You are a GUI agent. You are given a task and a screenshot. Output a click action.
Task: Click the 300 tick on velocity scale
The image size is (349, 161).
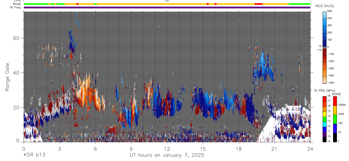pyautogui.click(x=330, y=26)
